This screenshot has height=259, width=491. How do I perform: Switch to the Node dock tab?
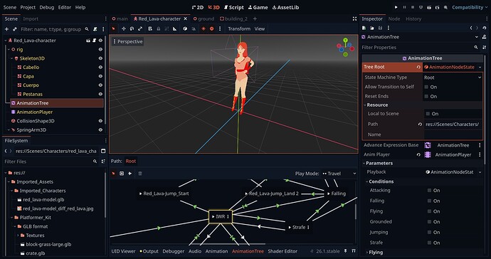coord(394,18)
